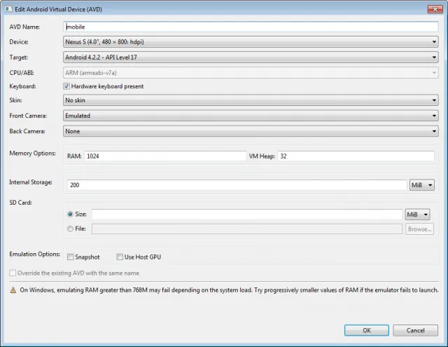Click the AVD window title icon
This screenshot has width=448, height=347.
pos(8,9)
